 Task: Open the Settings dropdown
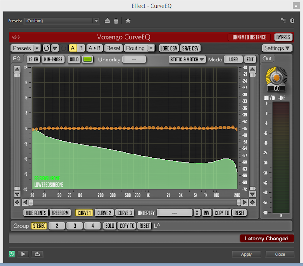point(277,48)
